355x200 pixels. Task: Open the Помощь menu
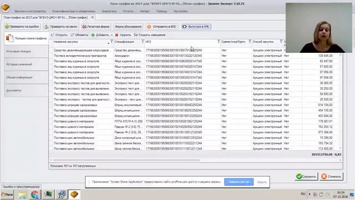[161, 11]
